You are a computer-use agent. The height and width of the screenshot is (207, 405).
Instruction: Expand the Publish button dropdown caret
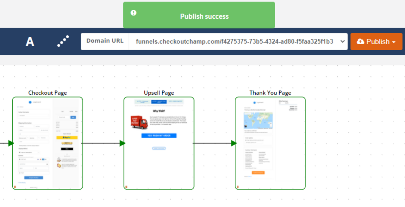394,42
